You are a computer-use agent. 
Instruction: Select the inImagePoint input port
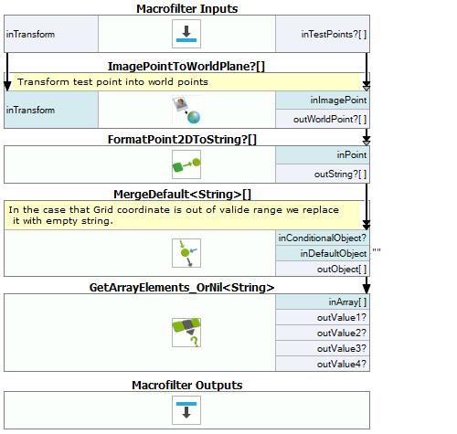coord(323,101)
